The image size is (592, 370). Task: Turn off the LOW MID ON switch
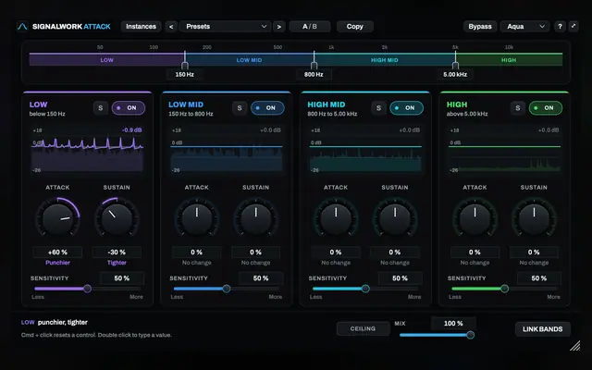(267, 108)
